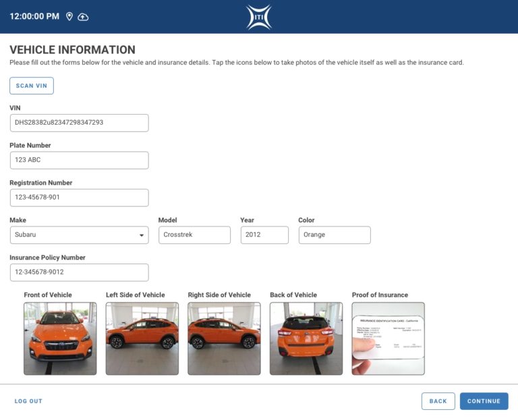Click the cloud upload icon in header
This screenshot has width=518, height=418.
83,16
